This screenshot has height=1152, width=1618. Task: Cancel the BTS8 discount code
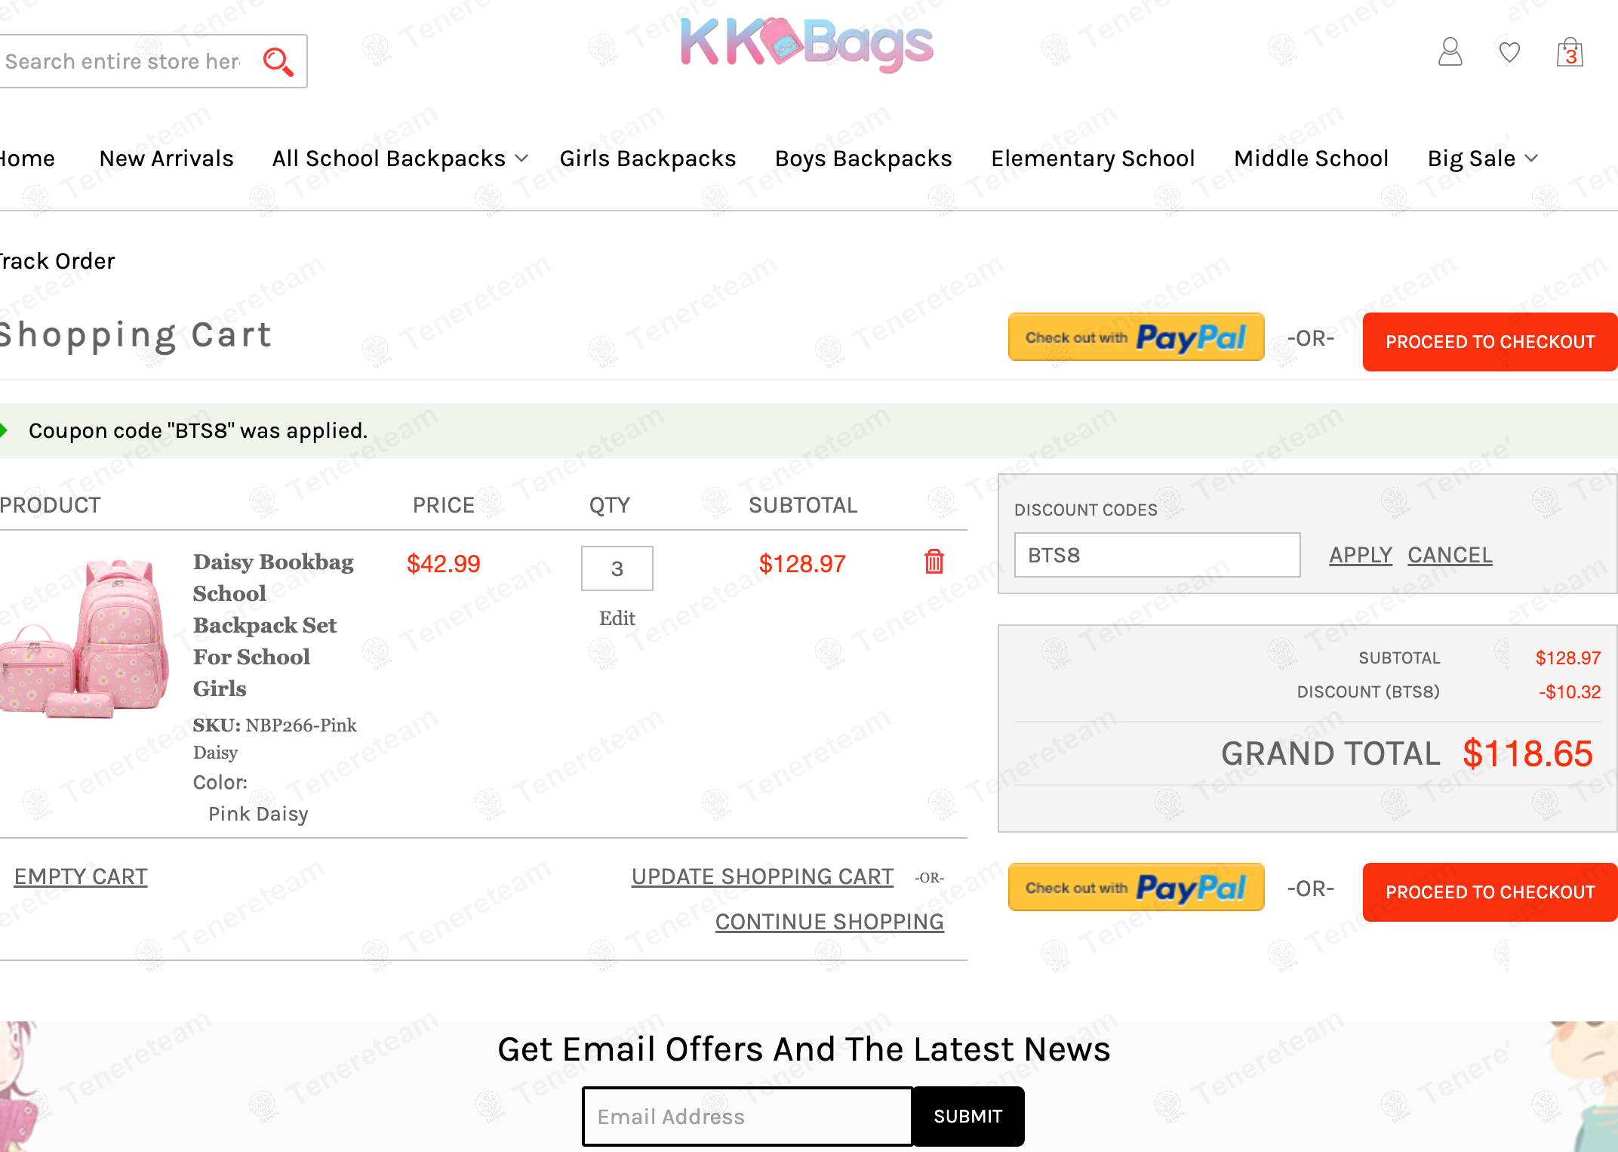(1450, 555)
